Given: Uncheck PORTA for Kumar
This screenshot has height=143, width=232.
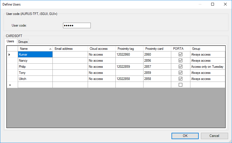Looking at the screenshot, I should pyautogui.click(x=180, y=54).
